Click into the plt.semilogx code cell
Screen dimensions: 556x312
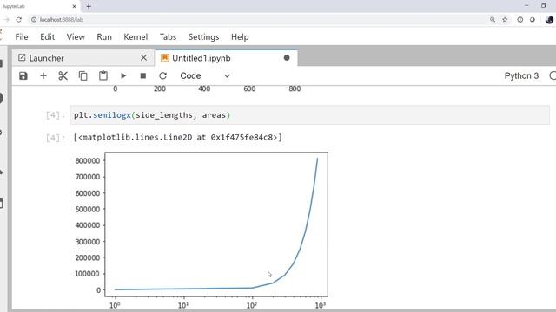point(309,115)
